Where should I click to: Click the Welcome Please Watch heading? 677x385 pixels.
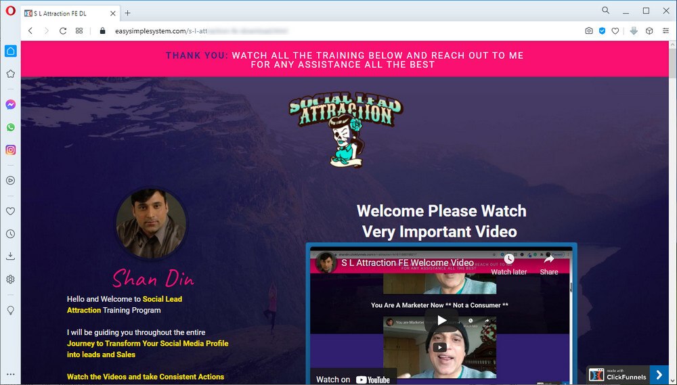click(441, 221)
